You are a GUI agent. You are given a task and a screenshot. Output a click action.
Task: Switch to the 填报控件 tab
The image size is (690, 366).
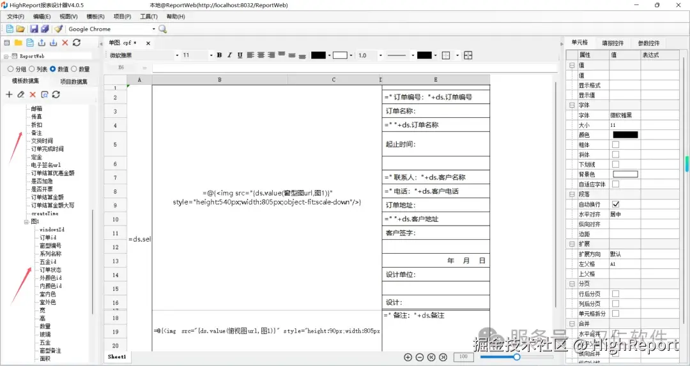(613, 43)
